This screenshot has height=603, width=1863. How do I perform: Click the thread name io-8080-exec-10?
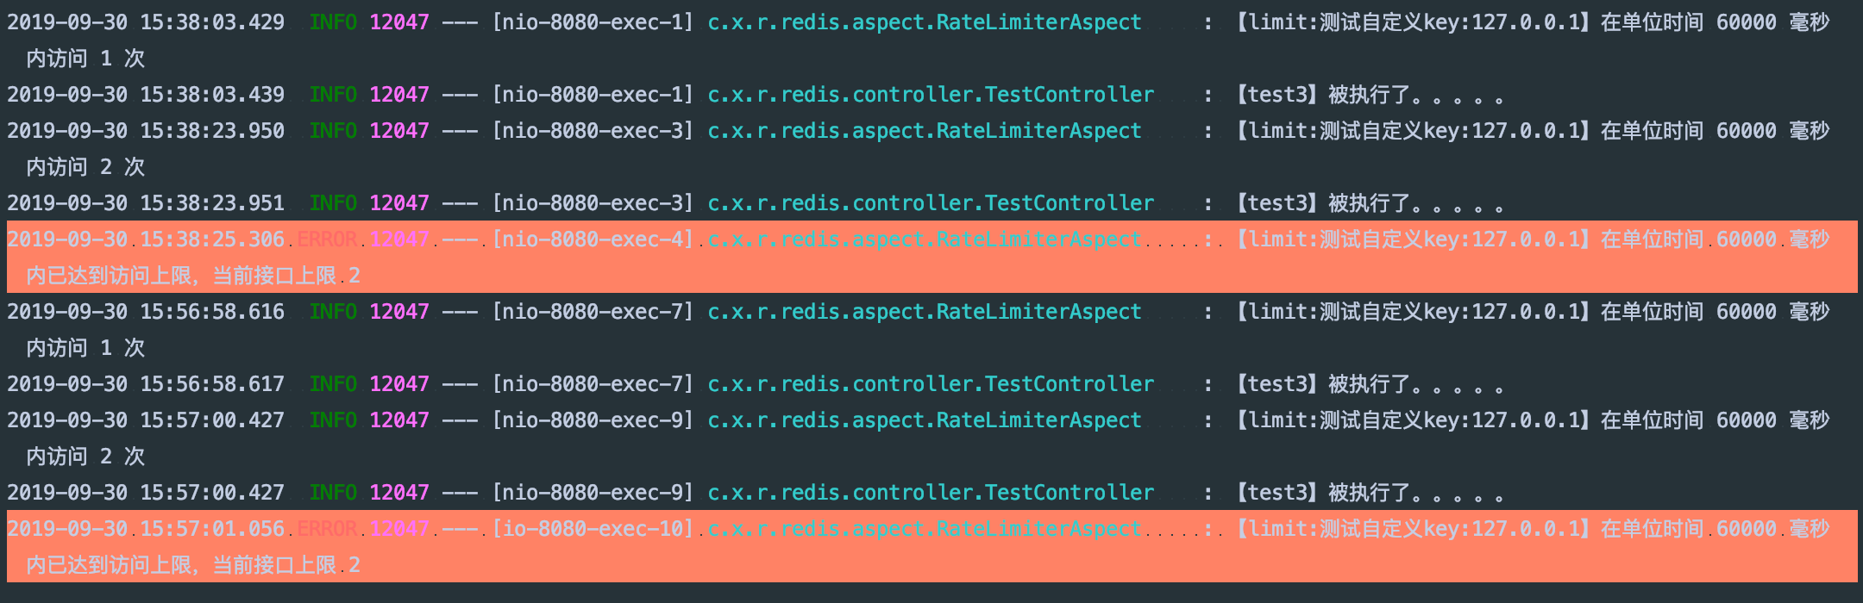[593, 529]
